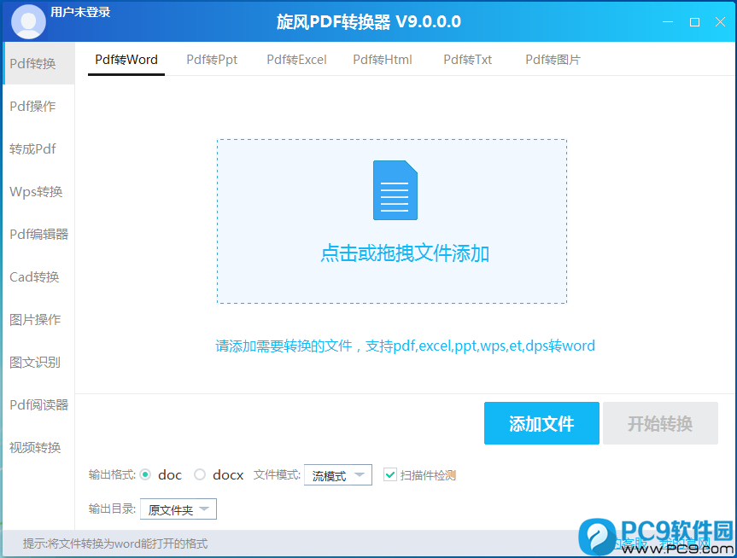This screenshot has height=558, width=737.
Task: Click the blue document file icon
Action: 395,190
